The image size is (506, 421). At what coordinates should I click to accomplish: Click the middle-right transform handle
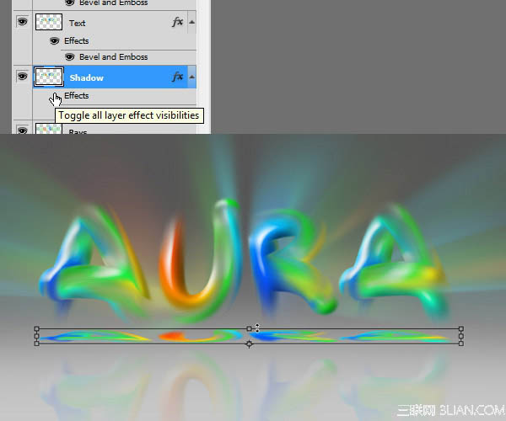pos(460,336)
